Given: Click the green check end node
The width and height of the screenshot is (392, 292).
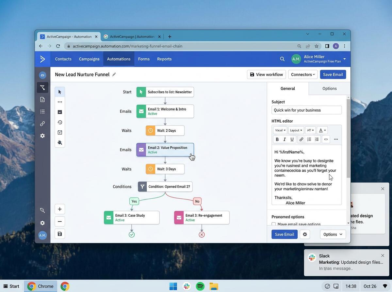Looking at the screenshot, I should 132,235.
